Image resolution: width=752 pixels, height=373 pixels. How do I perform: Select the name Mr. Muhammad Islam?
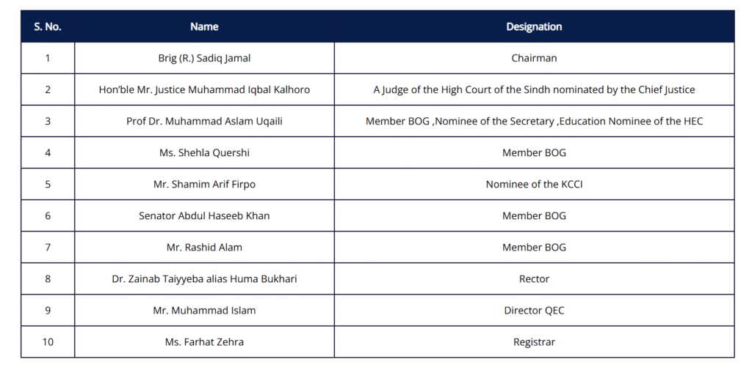204,310
